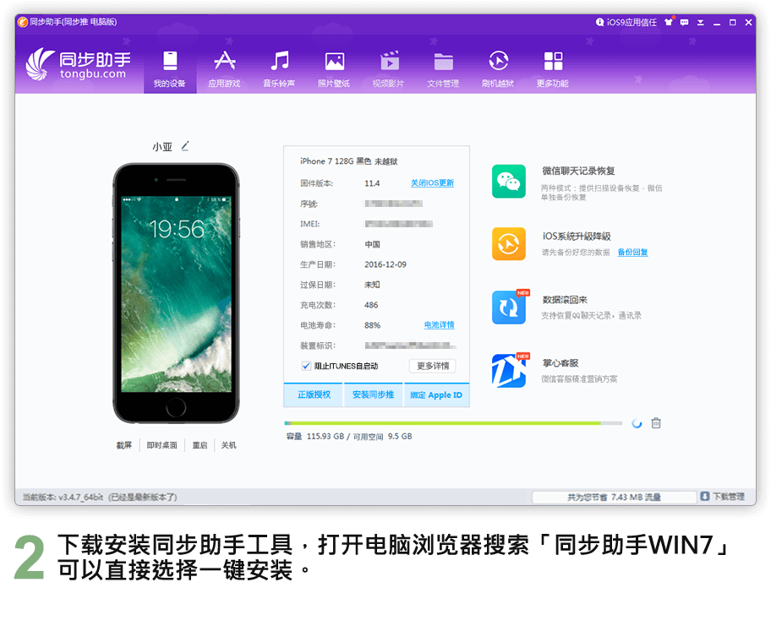
Task: Click the trash can icon beside storage bar
Action: [656, 423]
